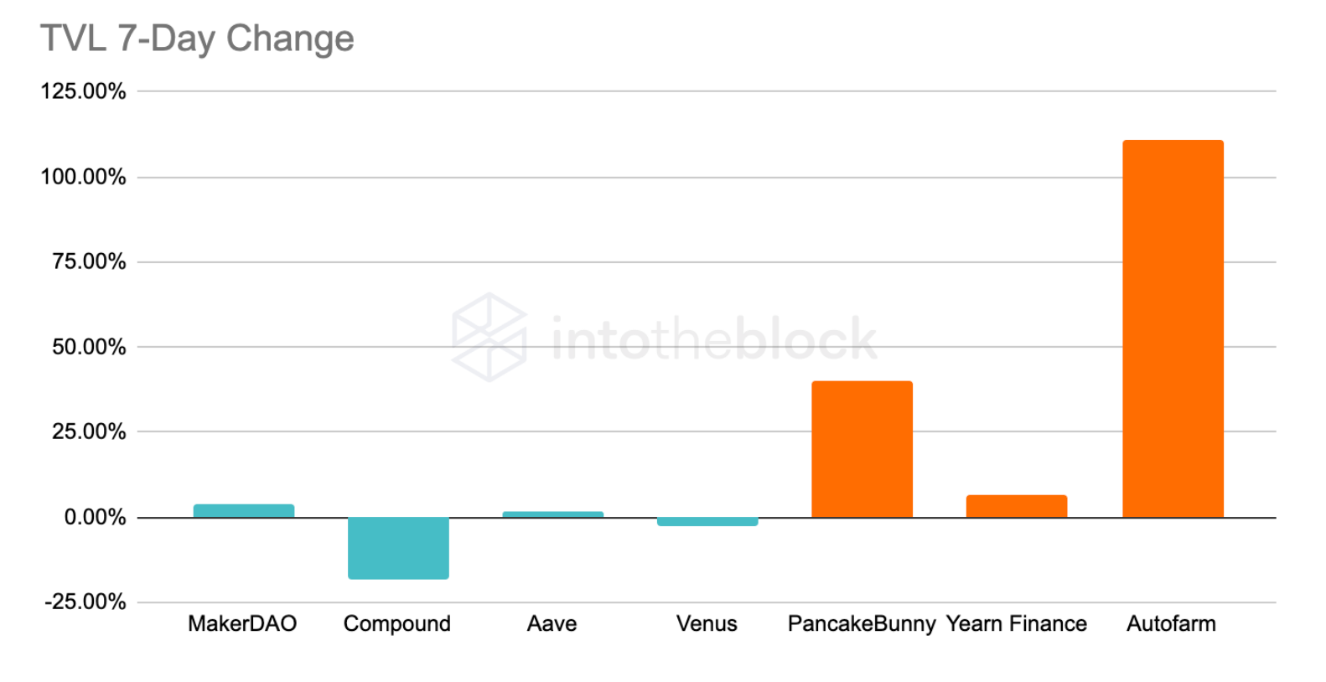Click the MakerDAO axis label
Screen dimensions: 1326x682
tap(242, 623)
